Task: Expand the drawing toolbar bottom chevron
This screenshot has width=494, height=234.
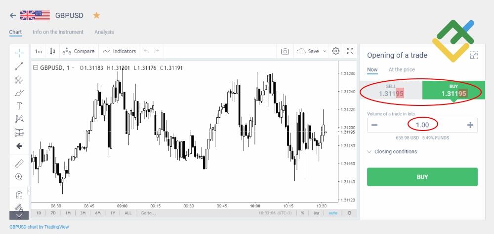Action: [19, 215]
